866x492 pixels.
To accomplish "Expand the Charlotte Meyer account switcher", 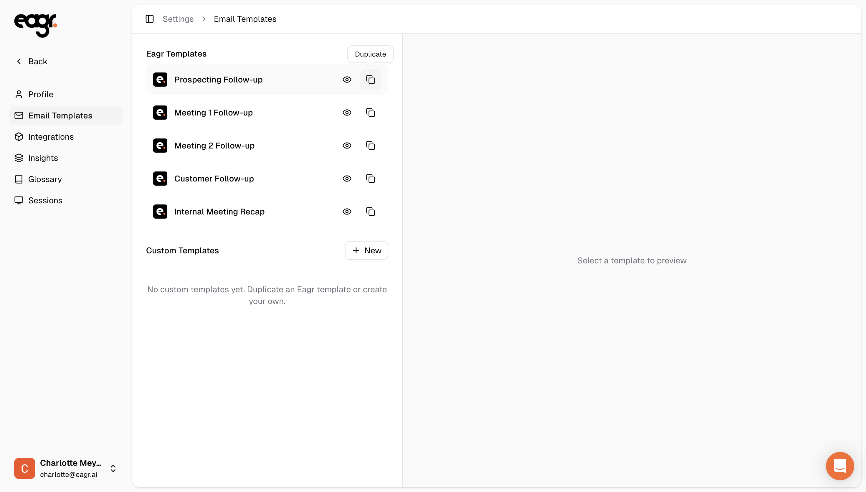I will click(x=113, y=468).
